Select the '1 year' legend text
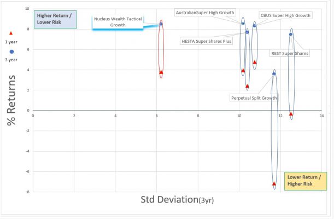Image resolution: width=334 pixels, height=219 pixels. [x=11, y=42]
